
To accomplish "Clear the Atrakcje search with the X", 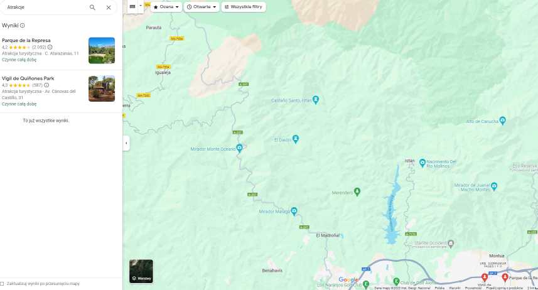I will click(109, 7).
